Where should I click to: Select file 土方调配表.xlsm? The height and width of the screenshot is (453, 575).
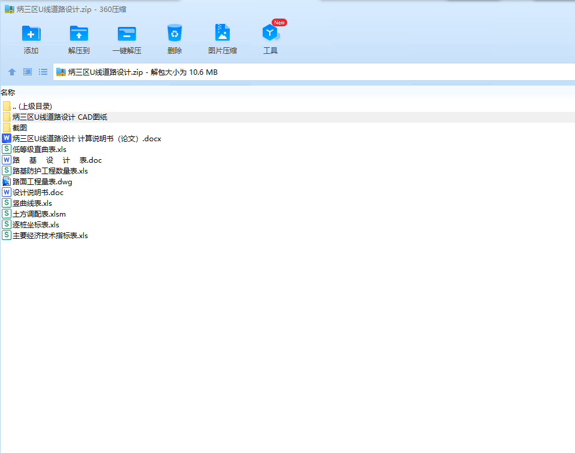[x=39, y=214]
